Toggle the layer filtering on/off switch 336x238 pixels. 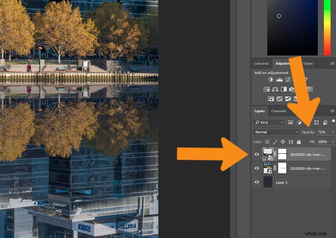333,122
